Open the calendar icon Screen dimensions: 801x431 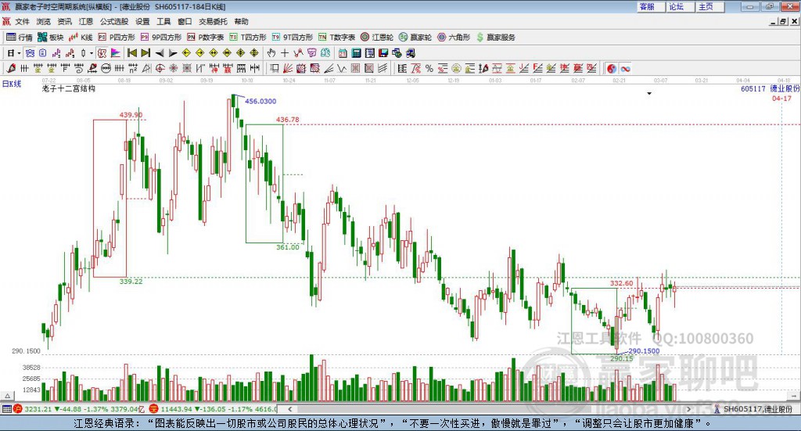(x=343, y=53)
